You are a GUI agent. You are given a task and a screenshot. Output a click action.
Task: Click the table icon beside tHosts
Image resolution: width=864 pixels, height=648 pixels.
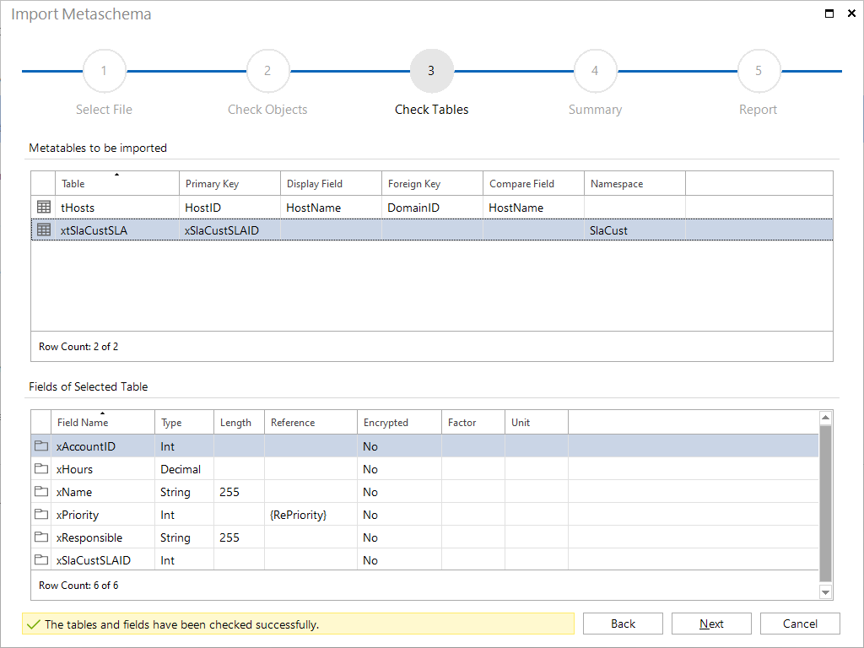(44, 208)
